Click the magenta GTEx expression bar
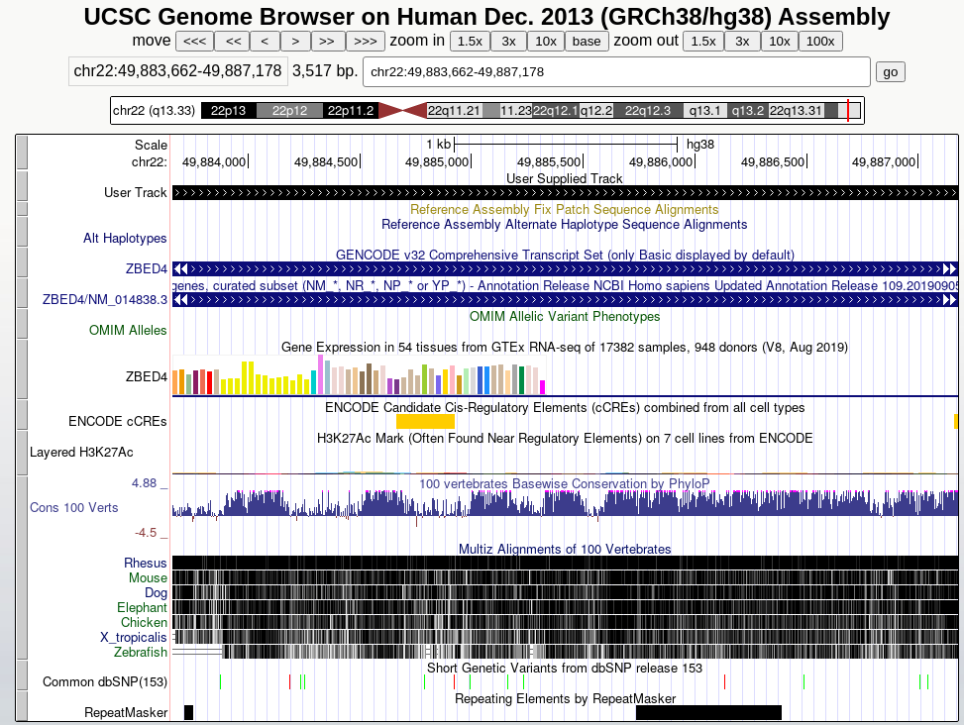The image size is (964, 725). coord(542,387)
